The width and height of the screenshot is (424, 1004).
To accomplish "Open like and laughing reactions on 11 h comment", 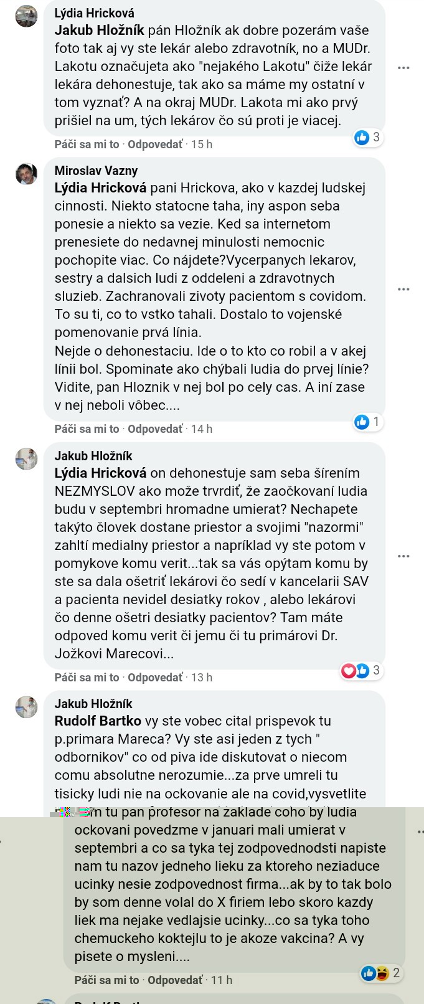I will click(x=381, y=972).
